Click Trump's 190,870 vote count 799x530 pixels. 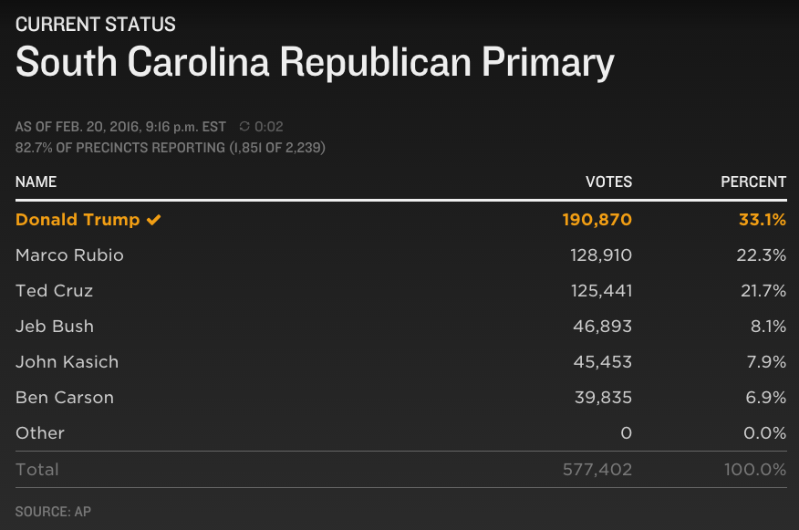coord(597,220)
